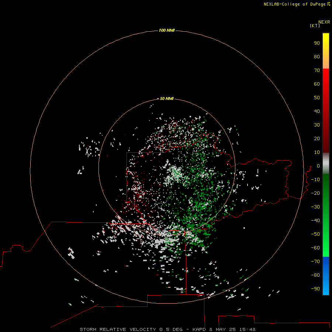Click the 50 NMI range ring label
Image resolution: width=332 pixels, height=332 pixels.
(167, 98)
